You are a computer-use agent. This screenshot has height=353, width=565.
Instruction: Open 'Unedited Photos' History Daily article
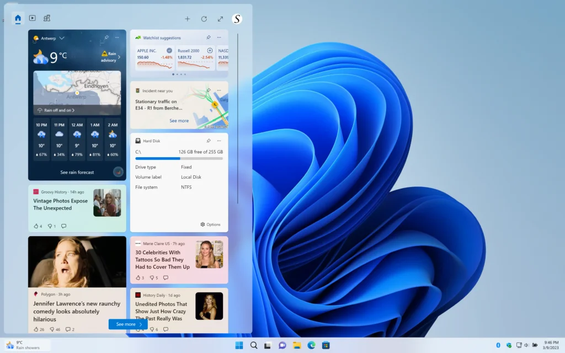pyautogui.click(x=161, y=311)
